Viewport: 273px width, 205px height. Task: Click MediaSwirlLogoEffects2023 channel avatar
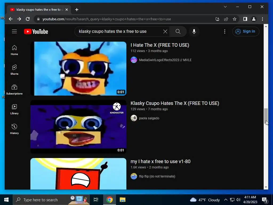point(134,60)
